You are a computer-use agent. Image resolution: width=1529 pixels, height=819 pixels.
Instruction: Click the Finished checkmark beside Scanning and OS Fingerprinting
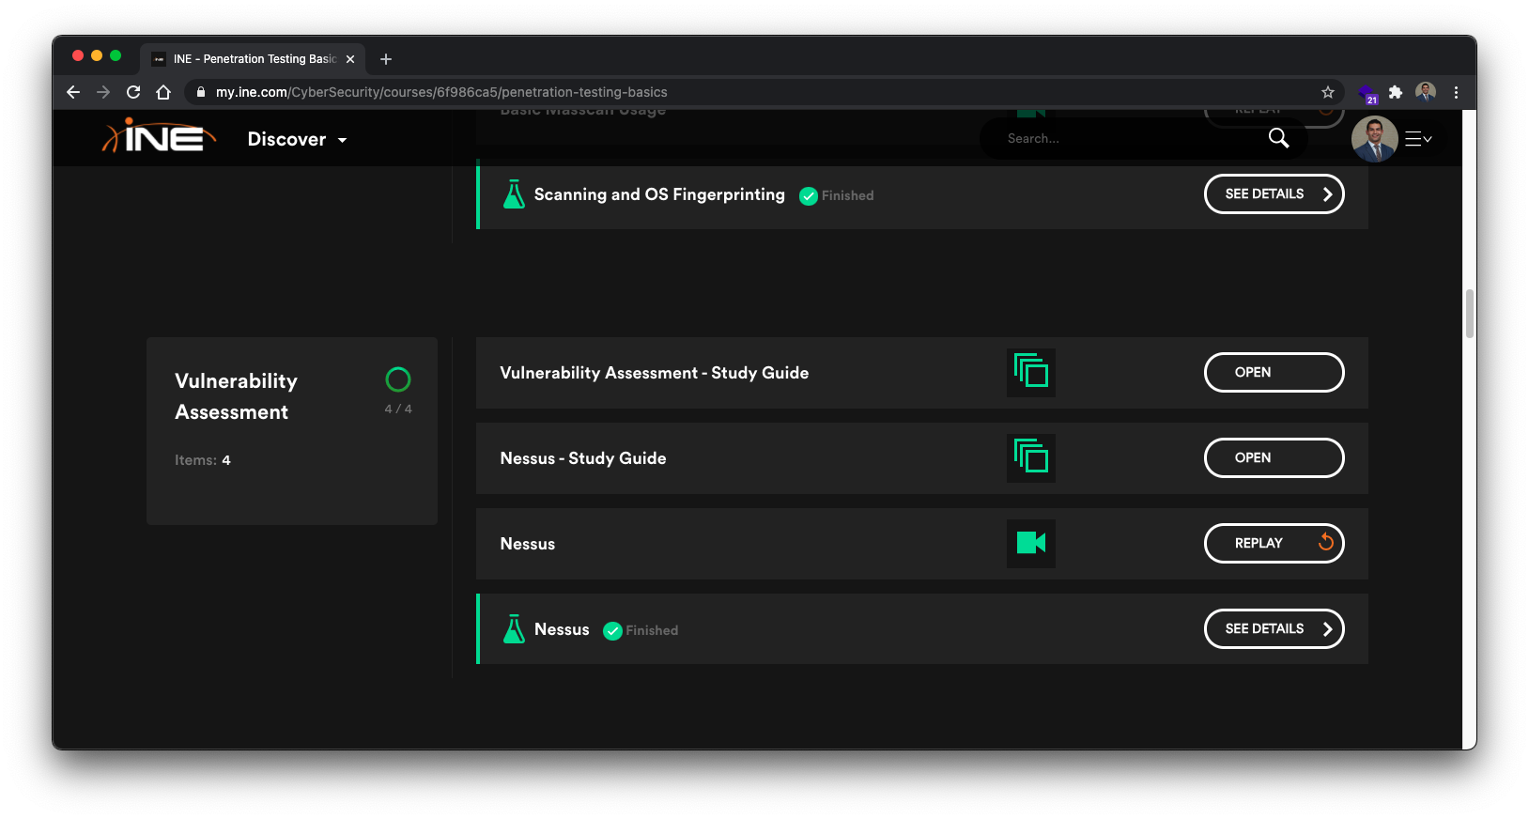pyautogui.click(x=808, y=195)
